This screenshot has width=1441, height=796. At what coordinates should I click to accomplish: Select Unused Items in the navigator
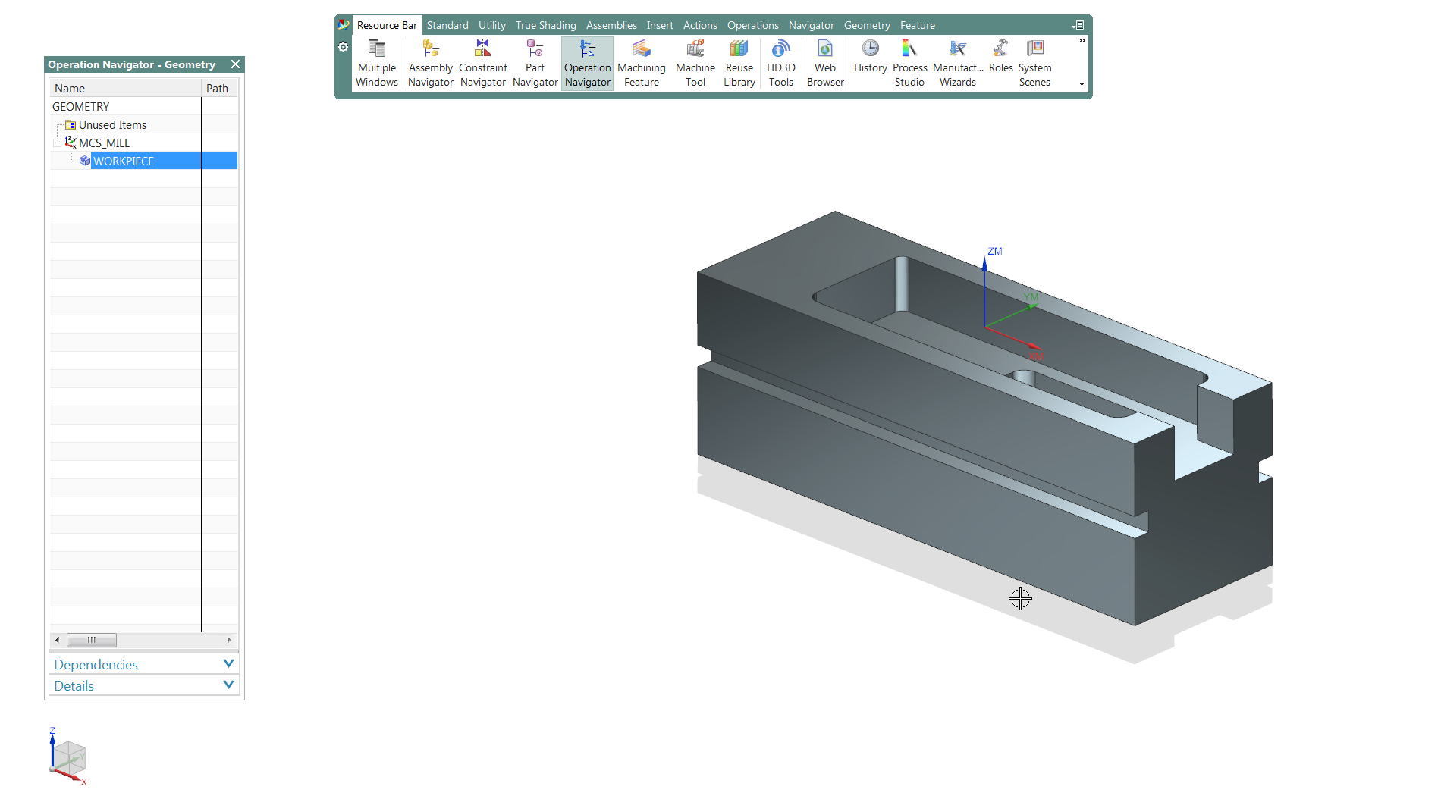pyautogui.click(x=112, y=124)
